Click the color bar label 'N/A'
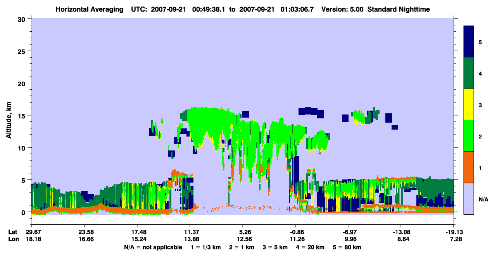Screen dimensions: 504x258 [x=483, y=199]
